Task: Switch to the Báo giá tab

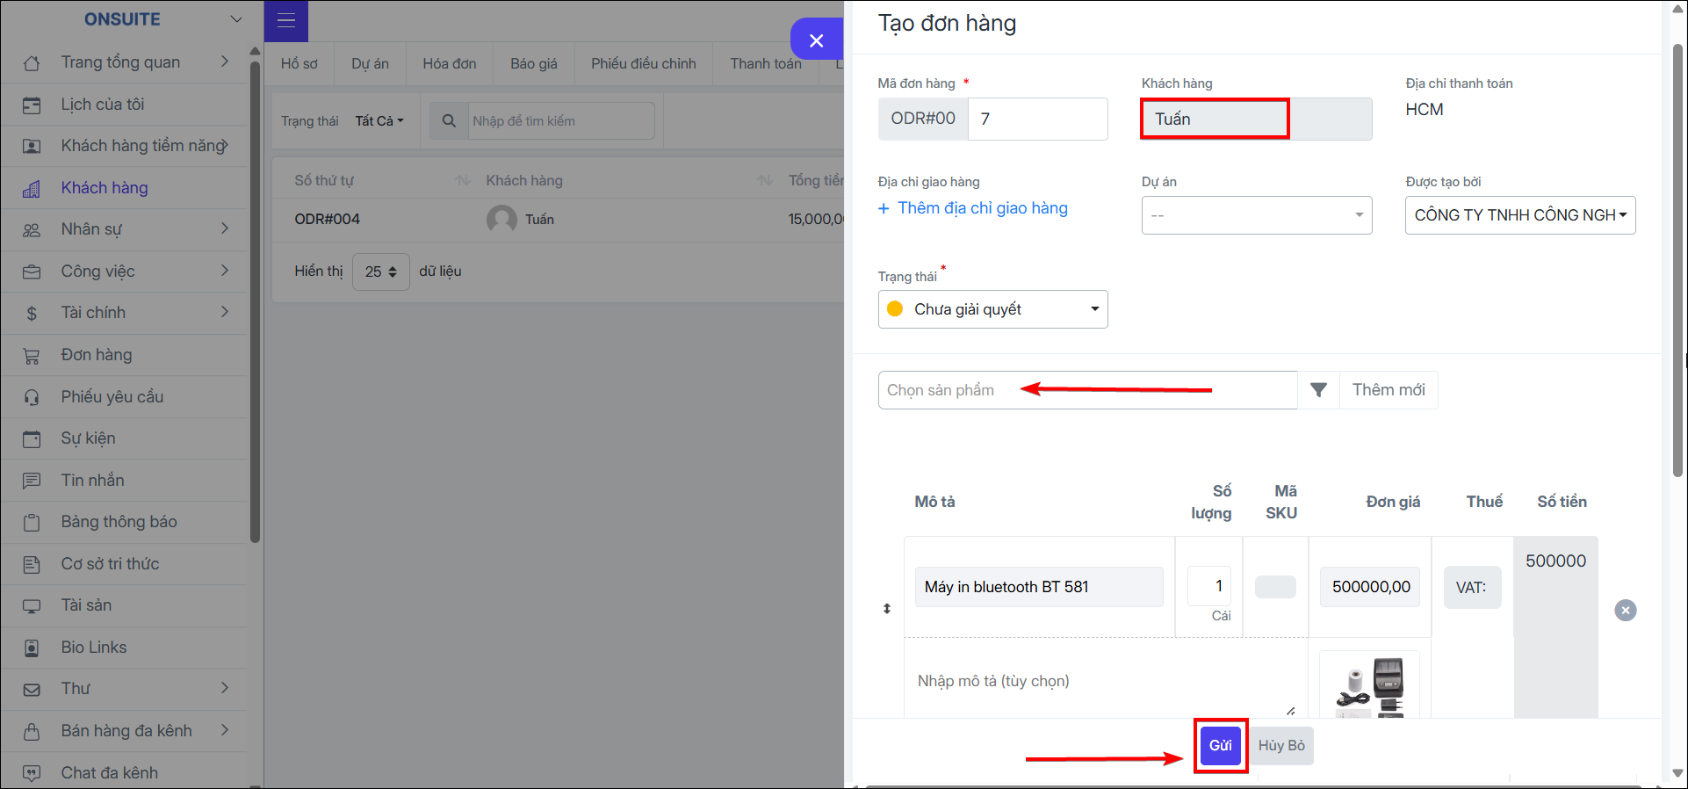Action: 533,63
